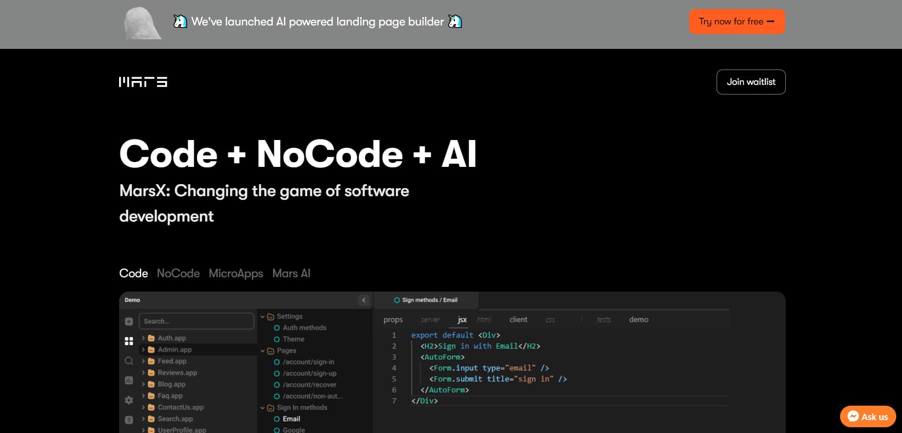Collapse the Demo panel with the left chevron

pos(364,300)
